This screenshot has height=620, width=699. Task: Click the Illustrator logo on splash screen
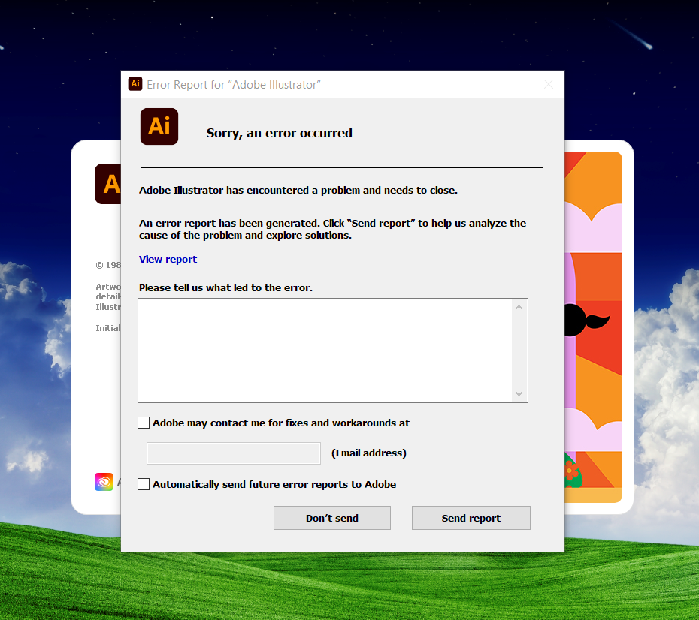pos(108,184)
